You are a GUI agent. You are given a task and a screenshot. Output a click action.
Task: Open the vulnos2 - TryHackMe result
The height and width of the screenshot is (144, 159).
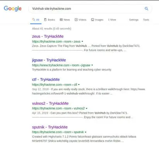coord(50,103)
